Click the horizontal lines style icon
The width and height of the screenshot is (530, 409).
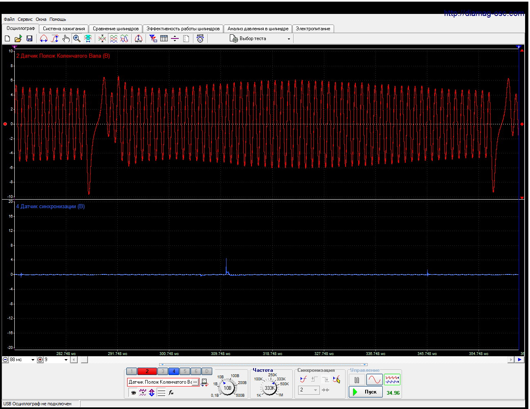click(x=162, y=393)
